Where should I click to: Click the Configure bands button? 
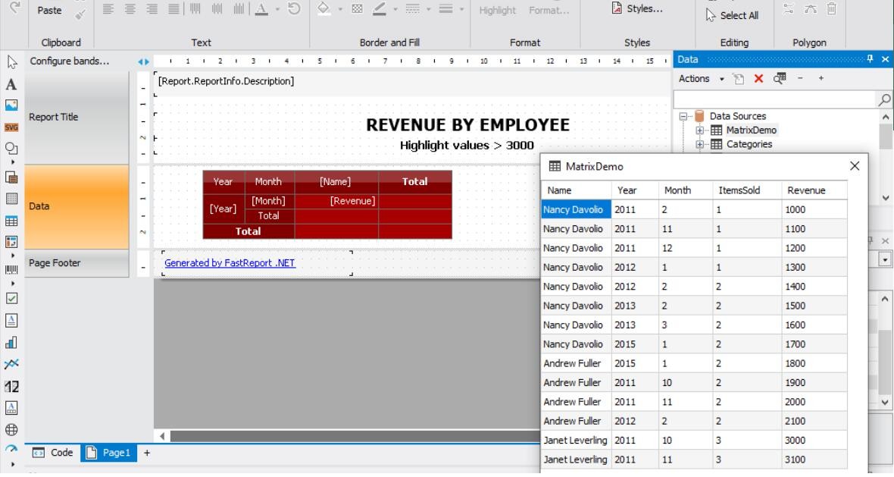click(70, 61)
